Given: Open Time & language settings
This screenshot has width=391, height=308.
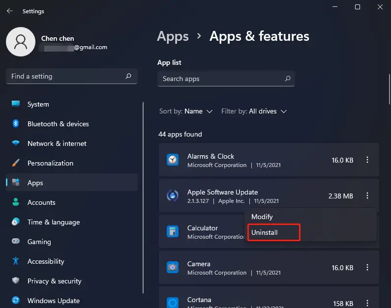Looking at the screenshot, I should tap(72, 222).
